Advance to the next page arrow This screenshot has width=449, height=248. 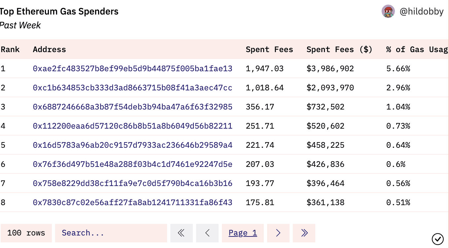pyautogui.click(x=278, y=233)
